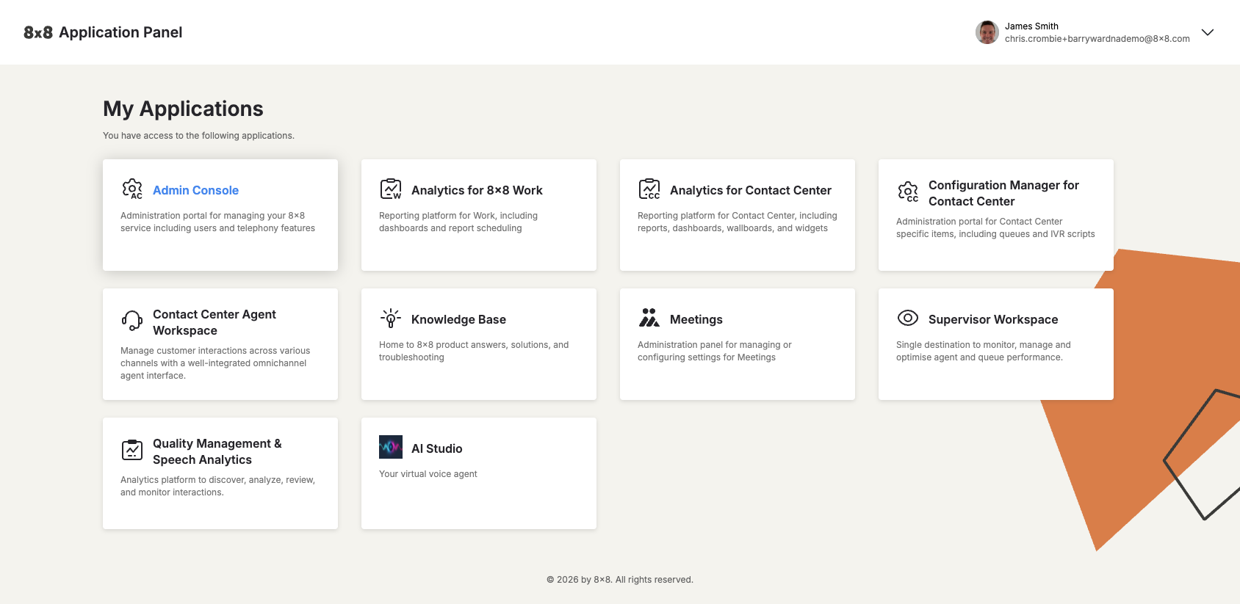1240x604 pixels.
Task: Click the Admin Console description text
Action: point(217,222)
